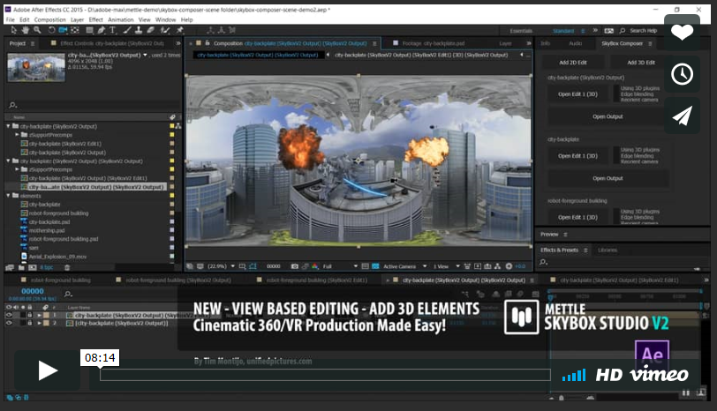The height and width of the screenshot is (411, 717).
Task: Open the Composition menu
Action: [x=49, y=19]
